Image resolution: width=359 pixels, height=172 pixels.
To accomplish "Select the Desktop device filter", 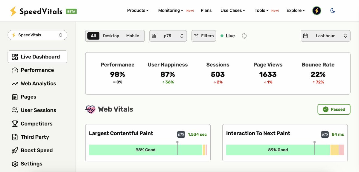I will point(111,35).
